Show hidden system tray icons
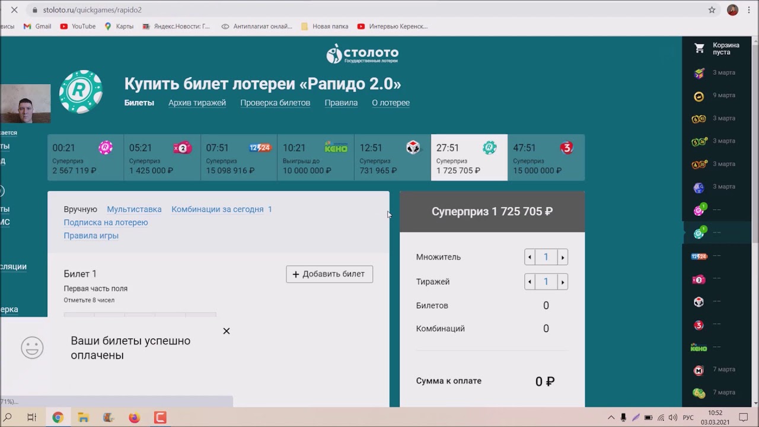Screen dimensions: 759x427 (611, 418)
